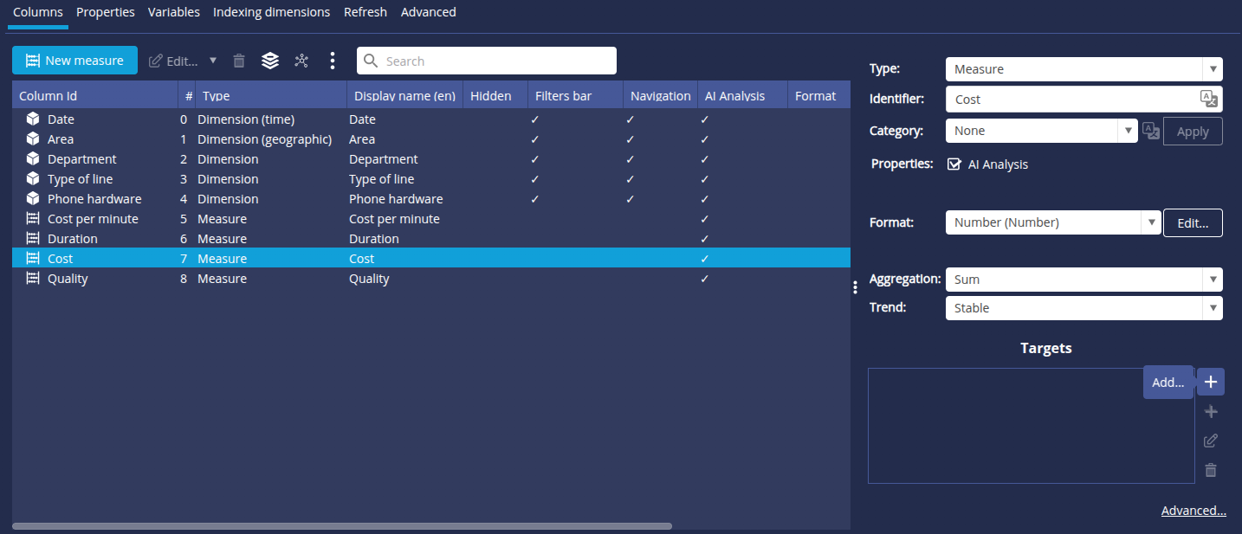Toggle the AI Analysis properties checkbox
This screenshot has height=534, width=1242.
coord(954,164)
